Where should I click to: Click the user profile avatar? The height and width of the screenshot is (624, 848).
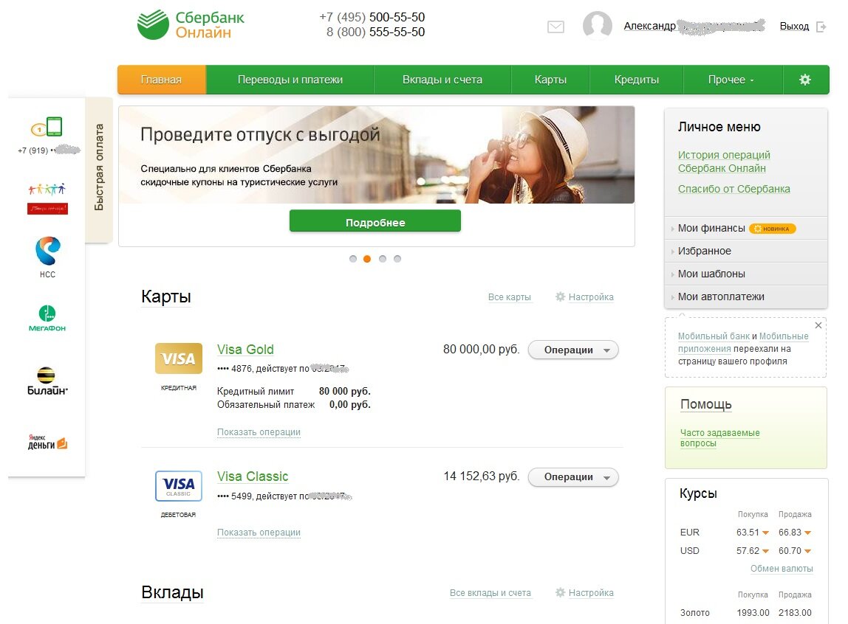(597, 25)
